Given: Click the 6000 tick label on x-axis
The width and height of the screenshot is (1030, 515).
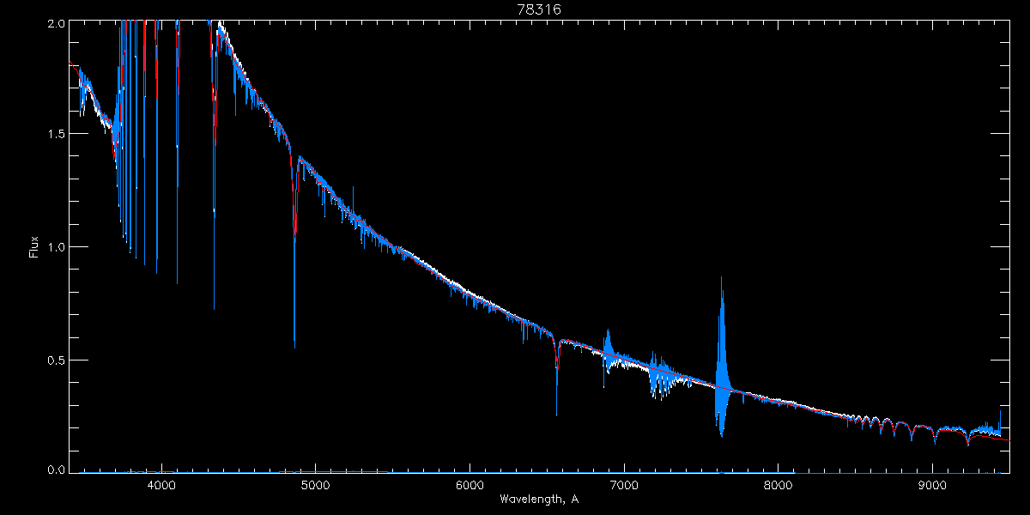Looking at the screenshot, I should pyautogui.click(x=470, y=485).
